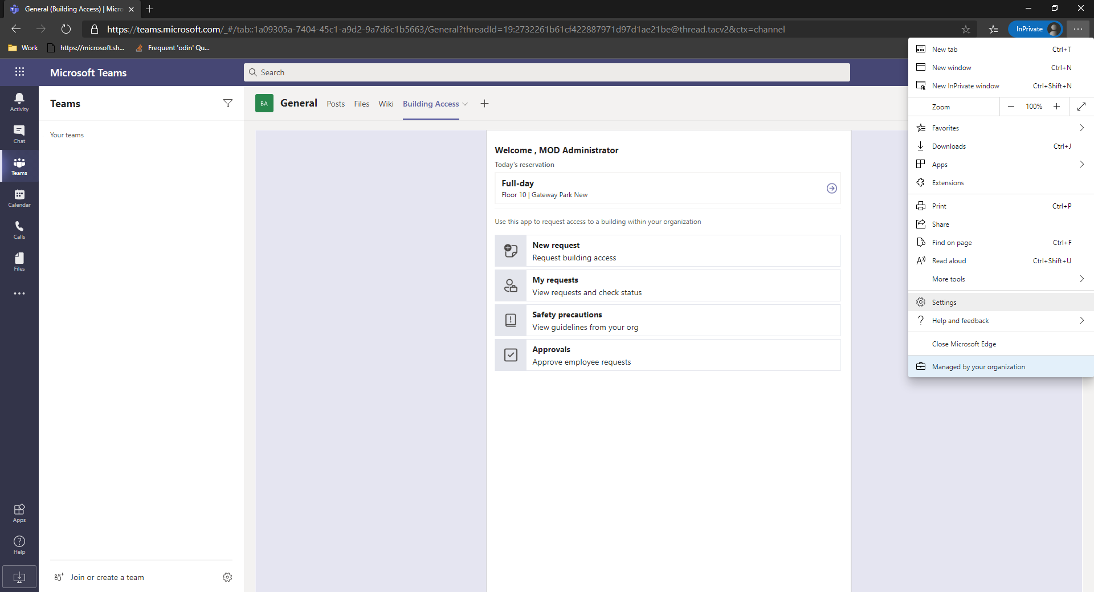Open Calls in the sidebar
The image size is (1094, 592).
tap(19, 230)
